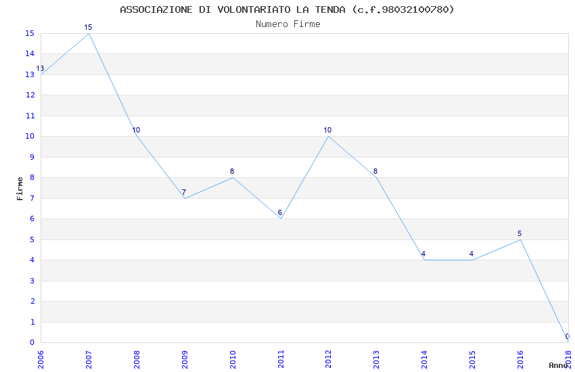Click the y-axis tick value 10
Image resolution: width=575 pixels, height=372 pixels.
(x=30, y=137)
